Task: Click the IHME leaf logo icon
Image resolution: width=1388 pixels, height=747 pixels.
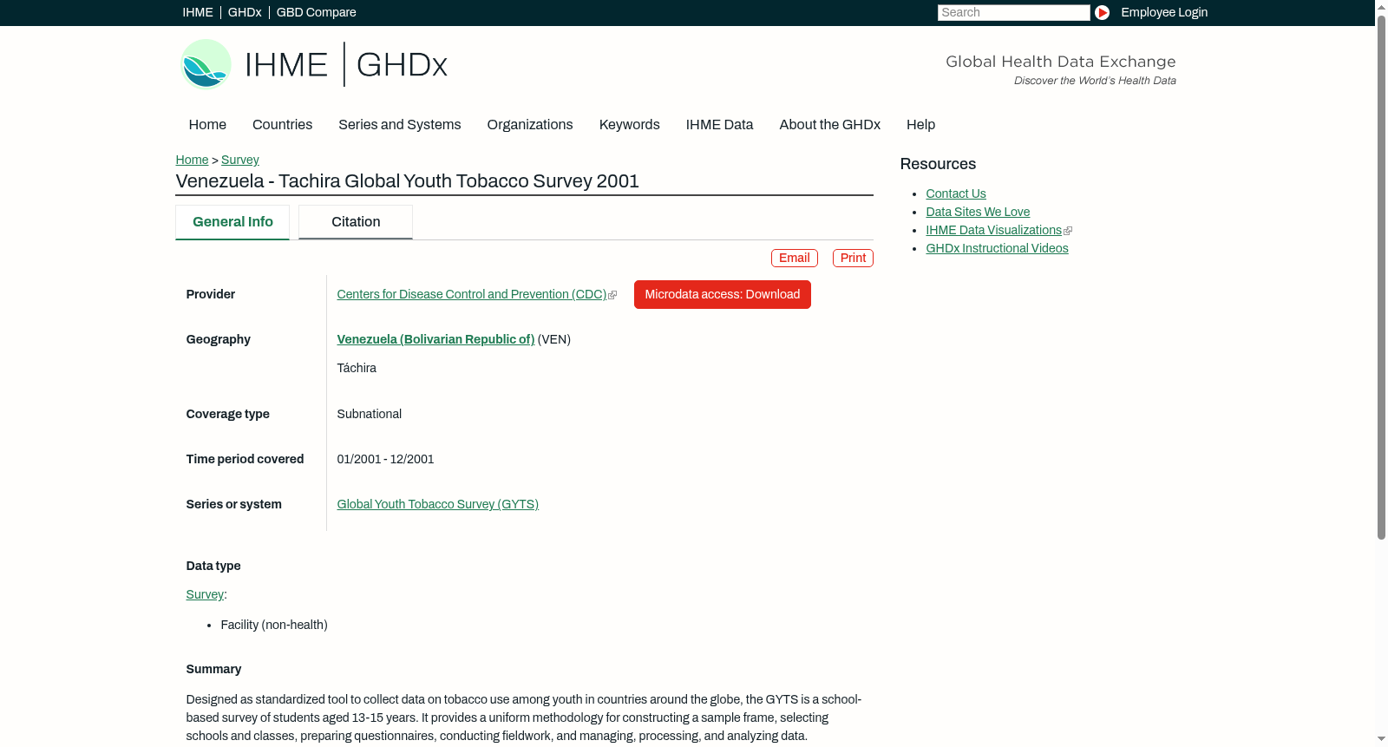Action: (x=206, y=64)
